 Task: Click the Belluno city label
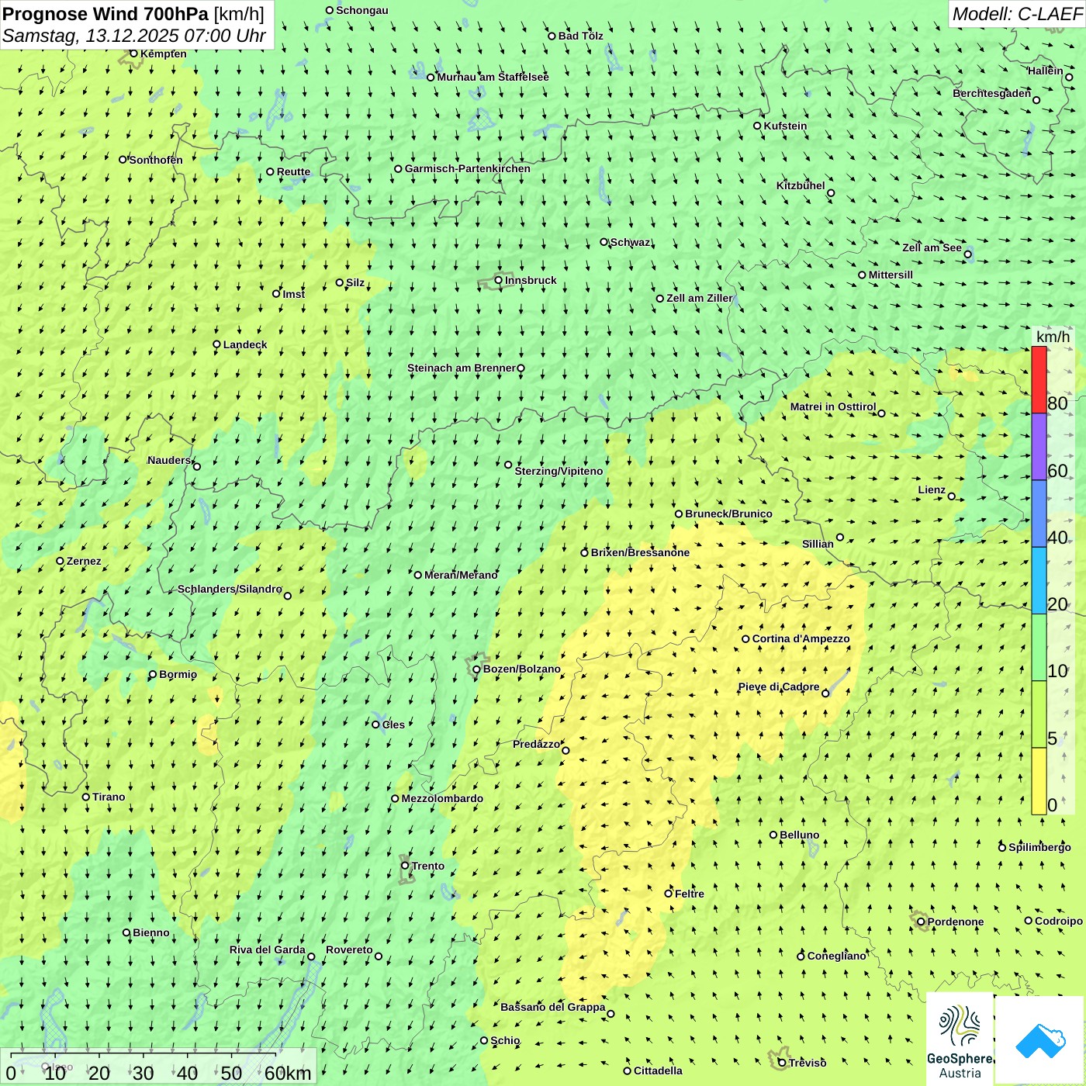799,835
